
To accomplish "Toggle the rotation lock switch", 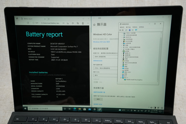I will click(x=96, y=82).
